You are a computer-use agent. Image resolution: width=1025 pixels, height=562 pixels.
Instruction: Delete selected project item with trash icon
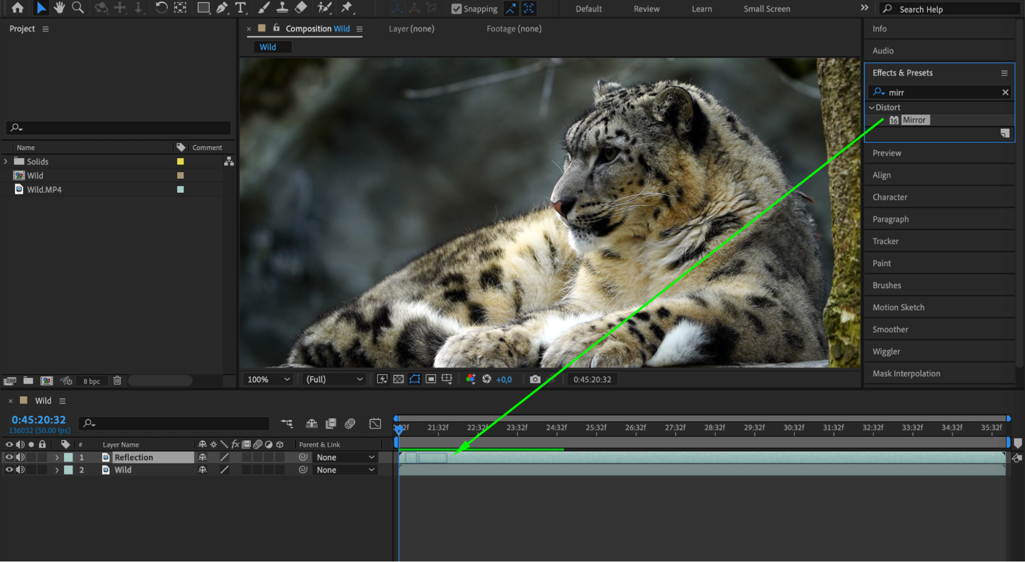[117, 380]
